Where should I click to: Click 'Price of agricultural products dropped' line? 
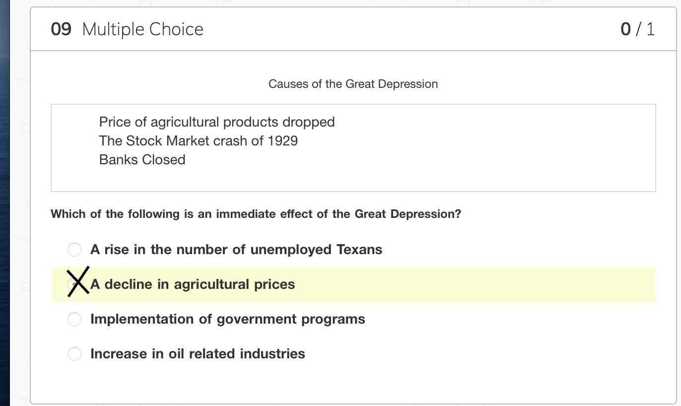217,122
